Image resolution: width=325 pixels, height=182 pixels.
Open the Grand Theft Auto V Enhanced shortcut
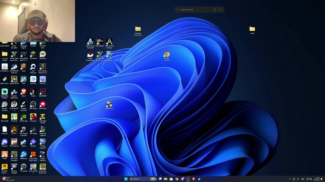(14, 56)
